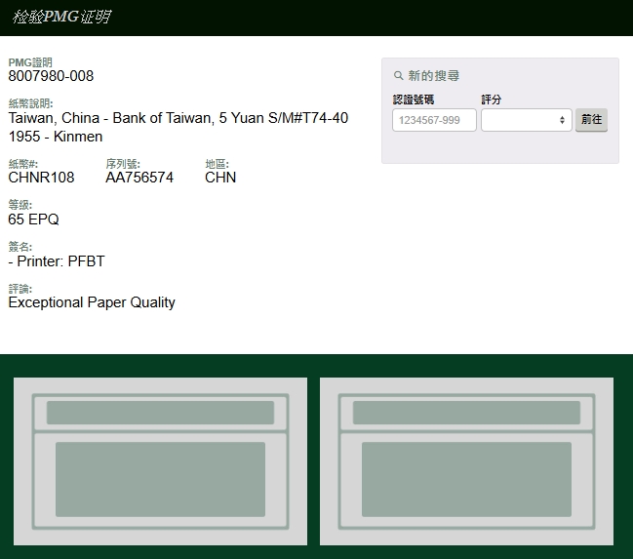Click the signature text Printer: PFBT
Viewport: 633px width, 559px height.
pos(60,261)
